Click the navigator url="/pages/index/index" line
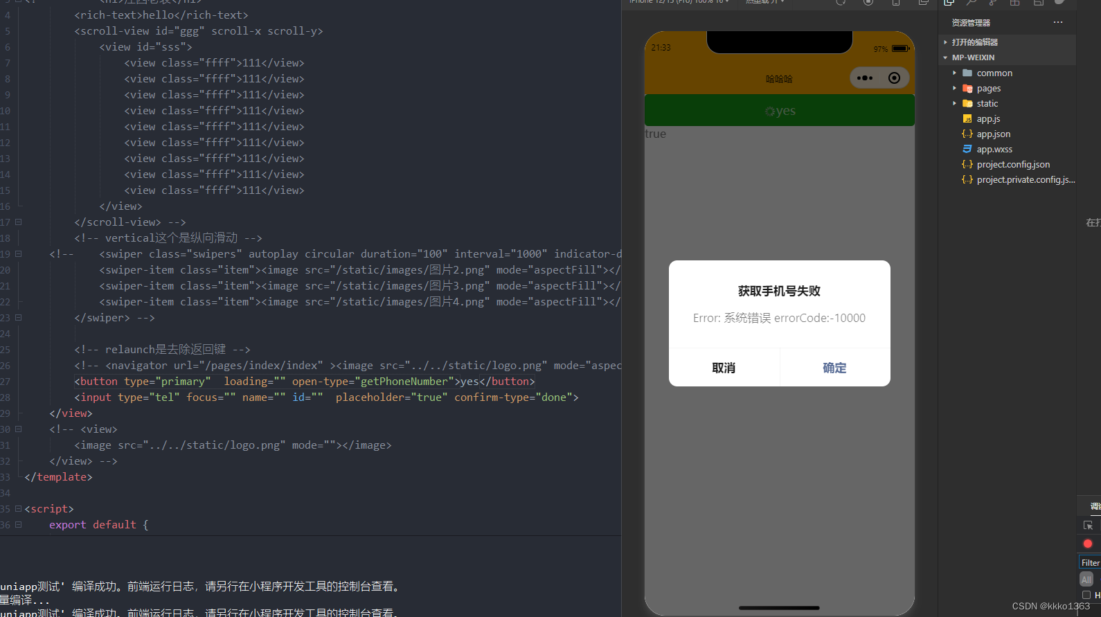 pyautogui.click(x=348, y=366)
